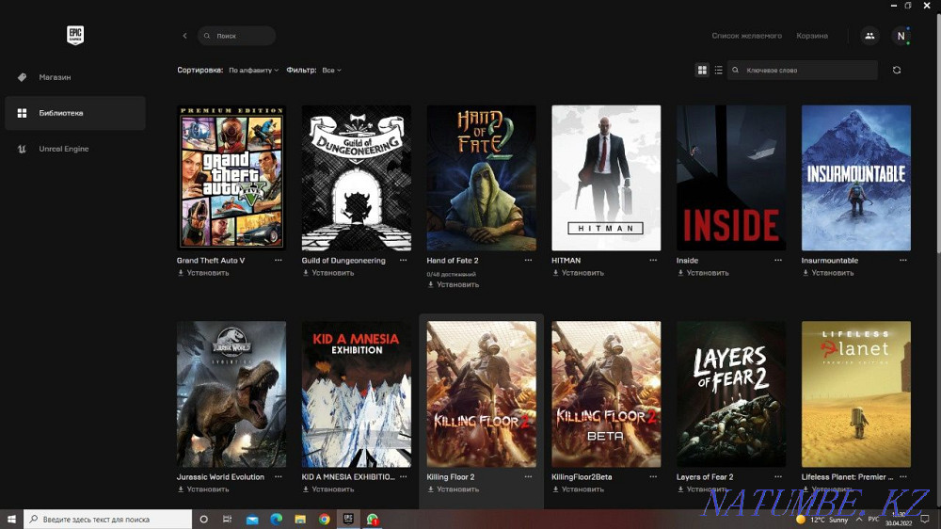The width and height of the screenshot is (941, 529).
Task: Open the Магазин store section
Action: 55,77
